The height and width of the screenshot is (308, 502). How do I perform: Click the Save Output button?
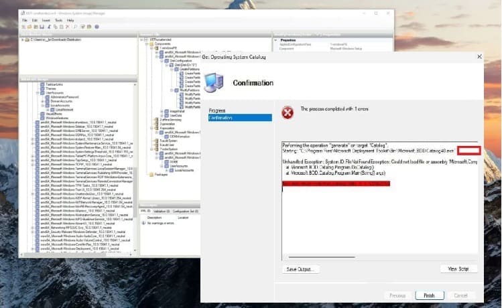300,269
